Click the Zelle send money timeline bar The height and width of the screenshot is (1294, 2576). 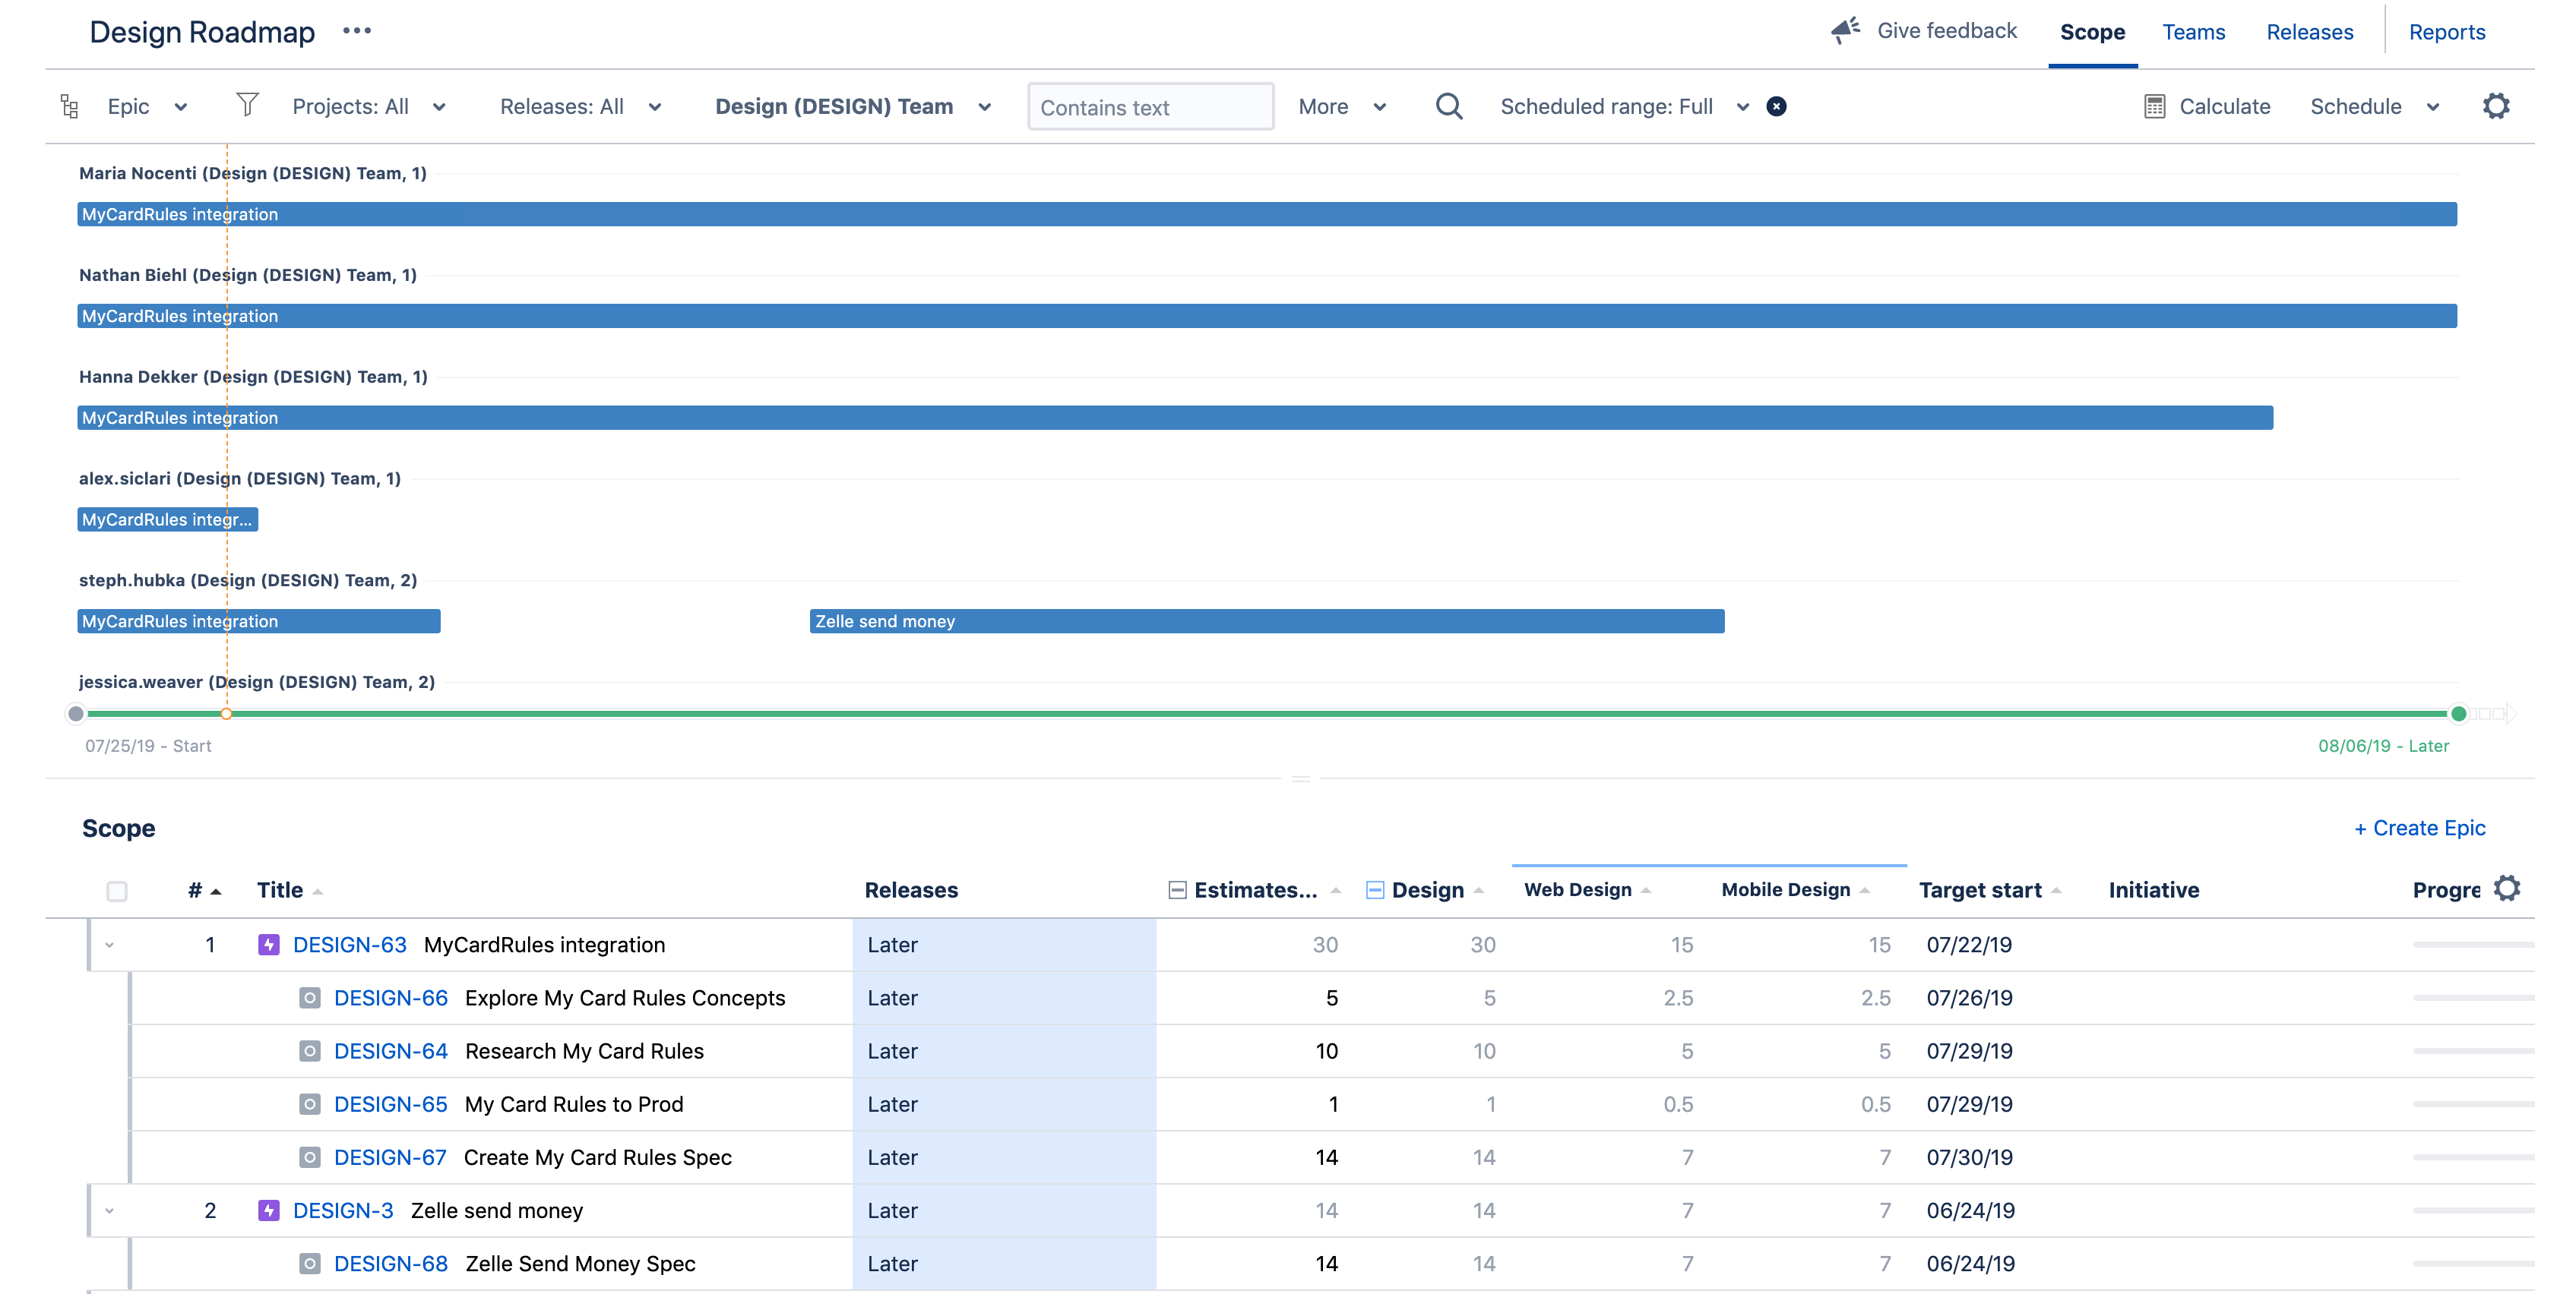(x=1266, y=620)
